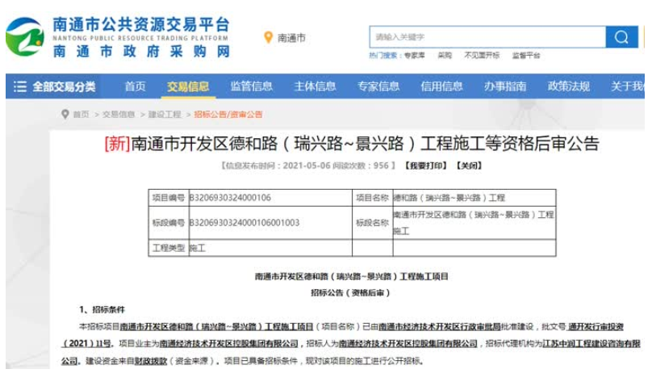The width and height of the screenshot is (652, 386).
Task: Click breadcrumb link 首页
Action: click(x=81, y=115)
